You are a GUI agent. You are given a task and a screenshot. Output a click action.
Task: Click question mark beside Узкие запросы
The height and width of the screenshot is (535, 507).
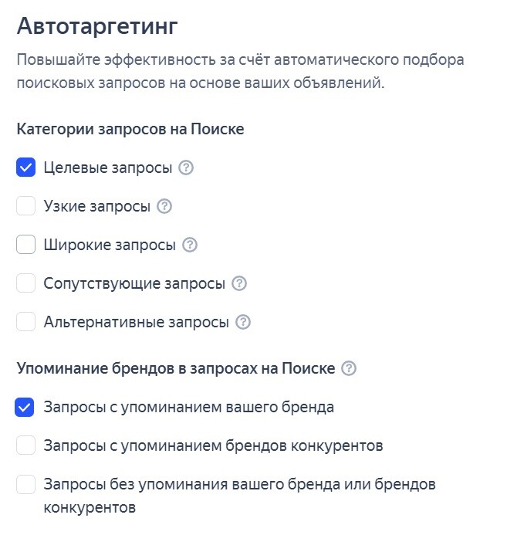click(164, 206)
